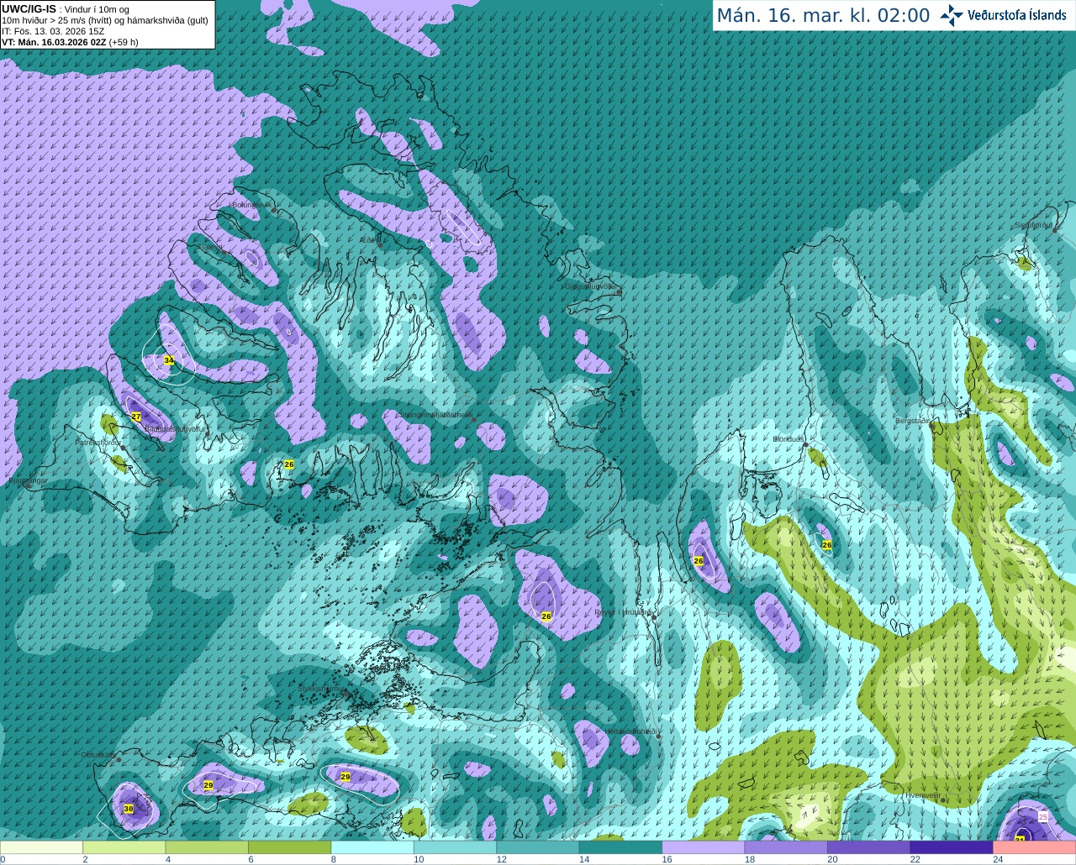
Task: Pick the 18–20 purple legend swatch
Action: click(x=786, y=847)
